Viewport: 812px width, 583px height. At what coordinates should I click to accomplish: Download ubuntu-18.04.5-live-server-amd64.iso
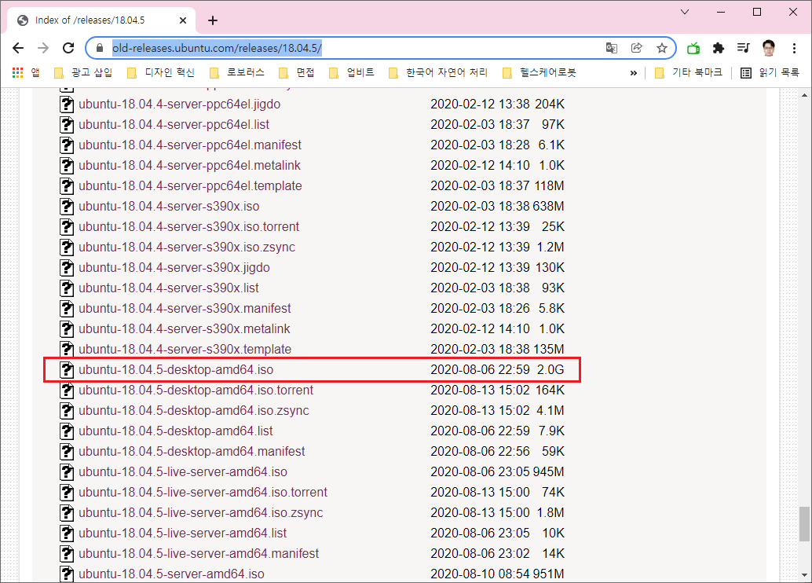(x=183, y=472)
